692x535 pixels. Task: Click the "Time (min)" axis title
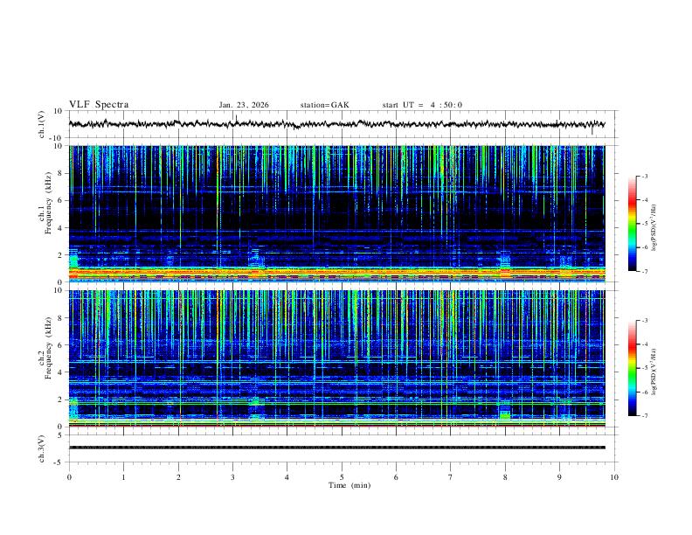pos(349,485)
